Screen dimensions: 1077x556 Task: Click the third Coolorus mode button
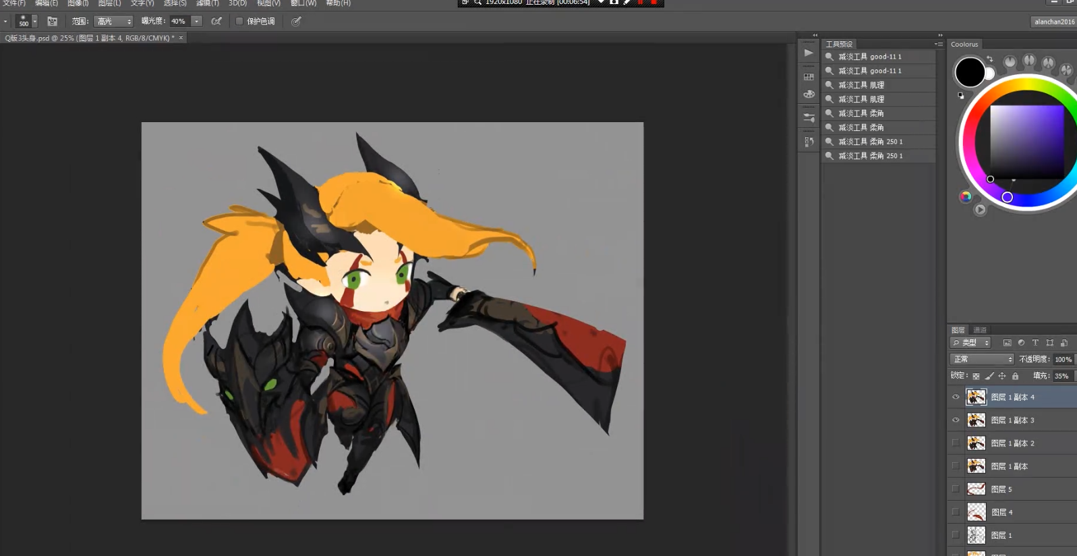coord(1048,63)
